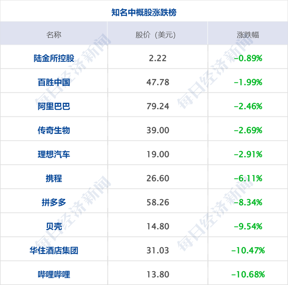Viewport: 288px width, 285px height.
Task: Click the -0.89% change value
Action: pyautogui.click(x=248, y=58)
